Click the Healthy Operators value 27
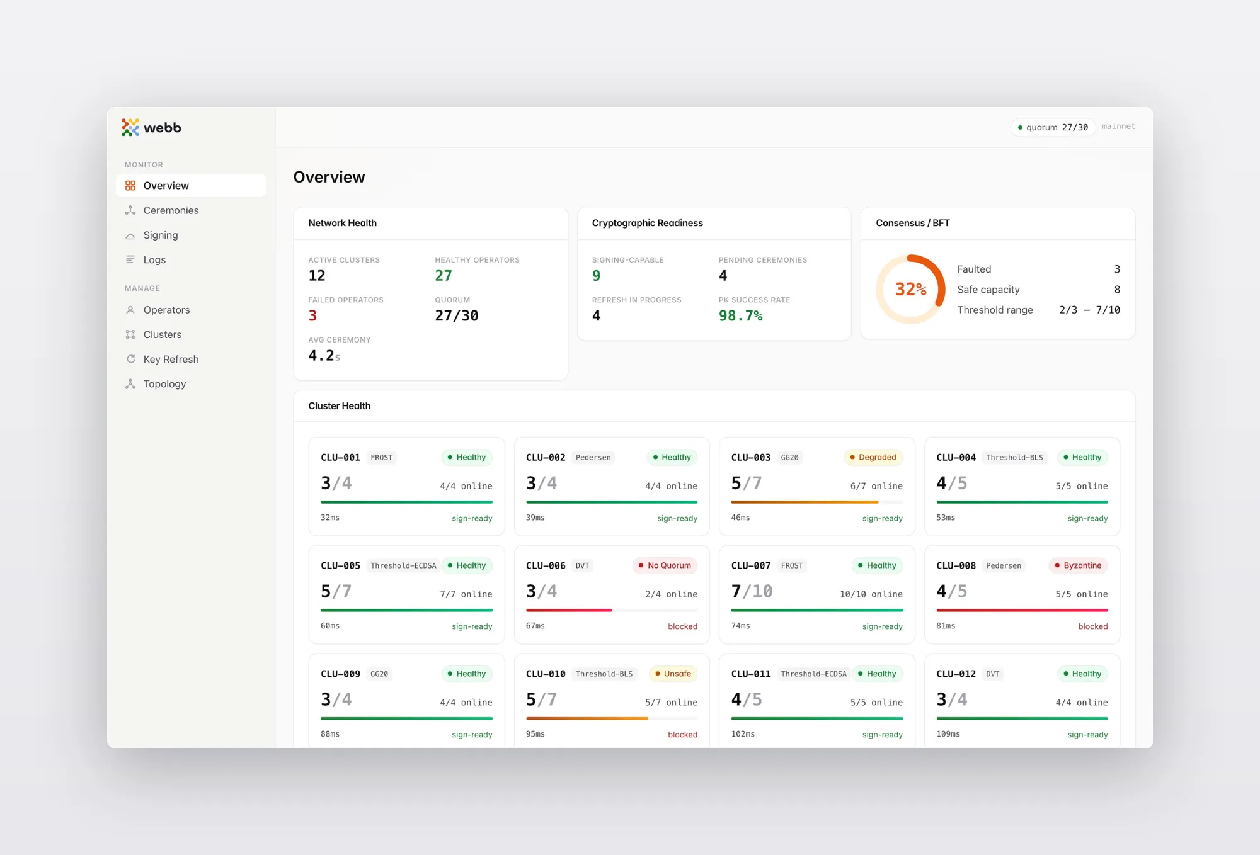Screen dimensions: 1260x855 tap(444, 276)
